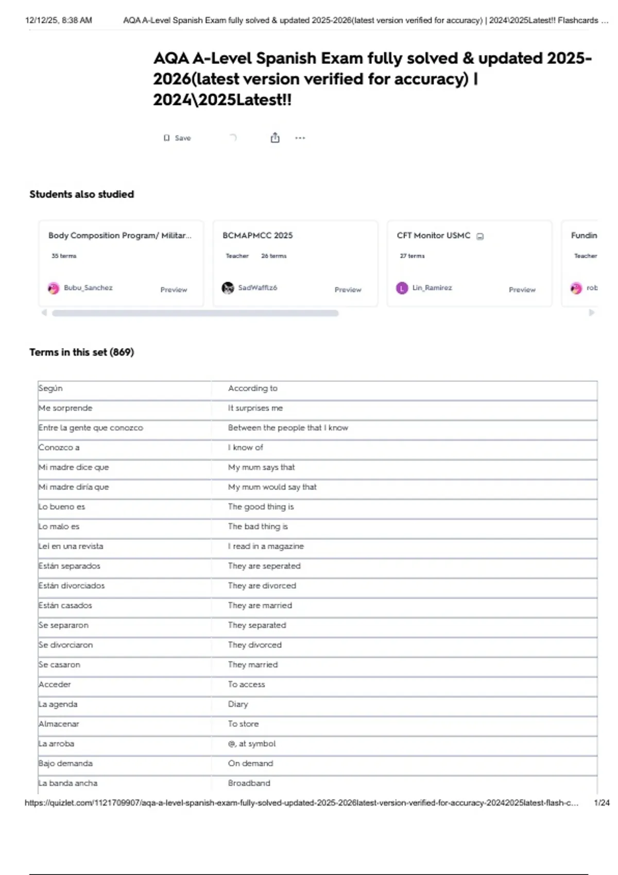Open the BCMAPMCC 2025 card title

point(257,235)
